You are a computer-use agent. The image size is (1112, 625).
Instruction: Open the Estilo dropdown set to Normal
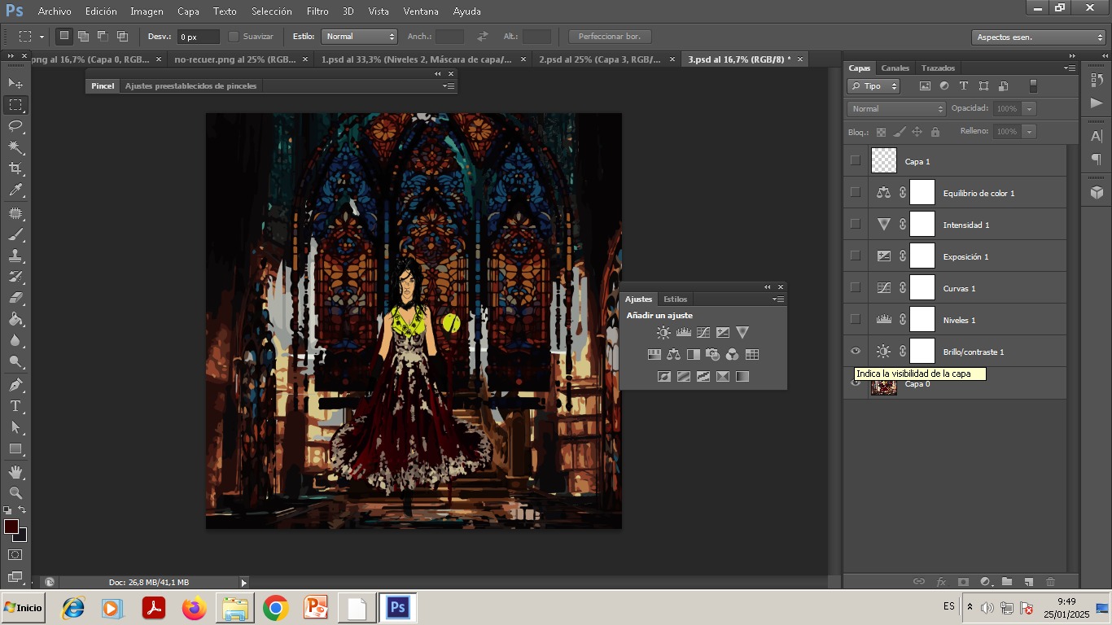pyautogui.click(x=359, y=37)
